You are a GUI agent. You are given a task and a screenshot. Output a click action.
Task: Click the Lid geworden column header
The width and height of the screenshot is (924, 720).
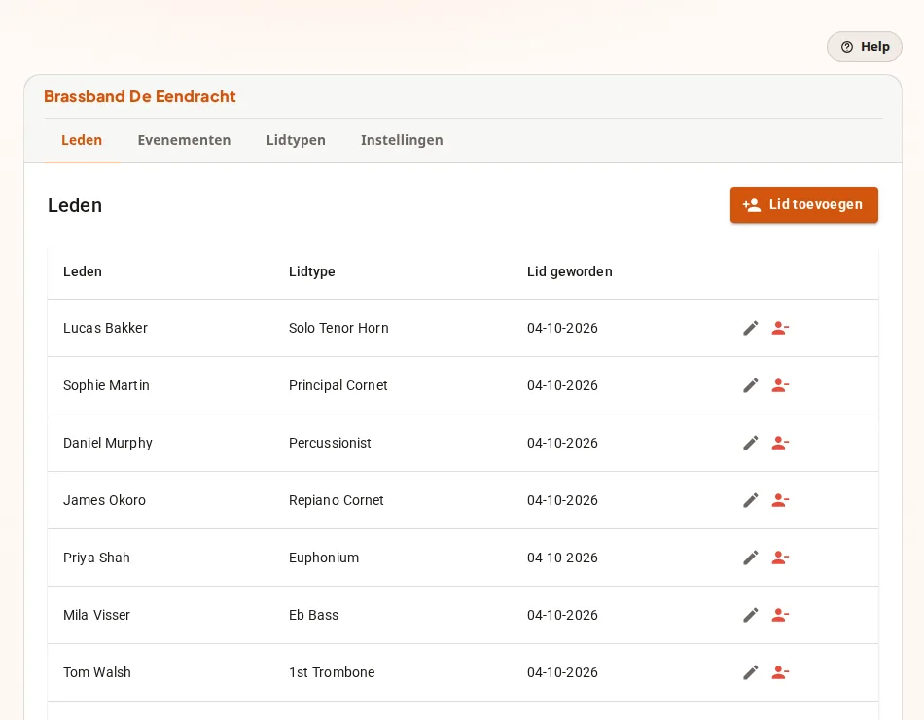pyautogui.click(x=569, y=271)
